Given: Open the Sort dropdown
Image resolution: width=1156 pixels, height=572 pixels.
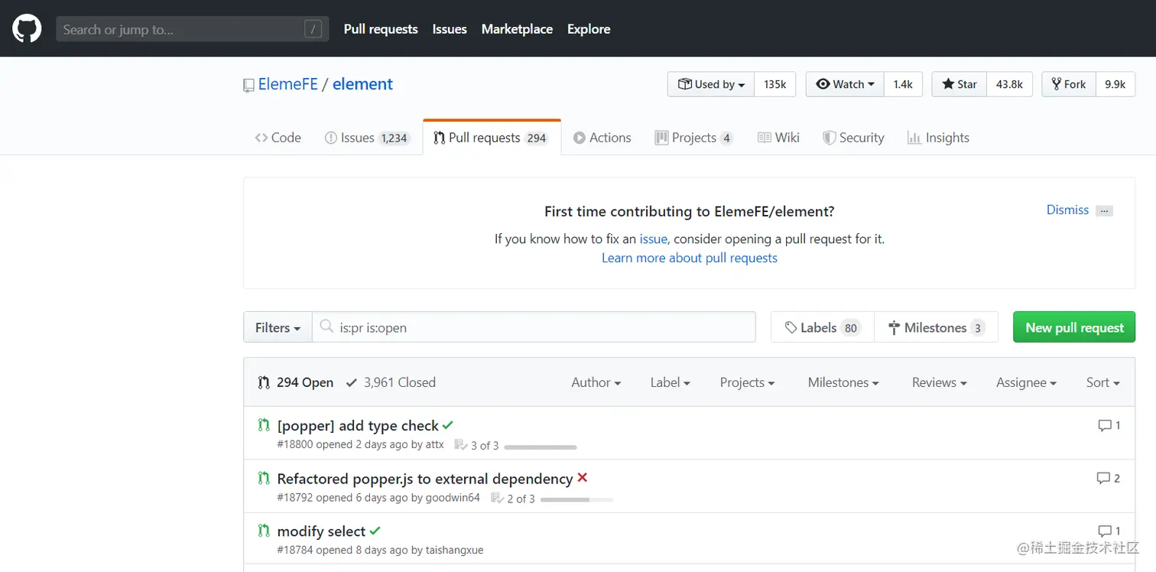Looking at the screenshot, I should pyautogui.click(x=1102, y=382).
